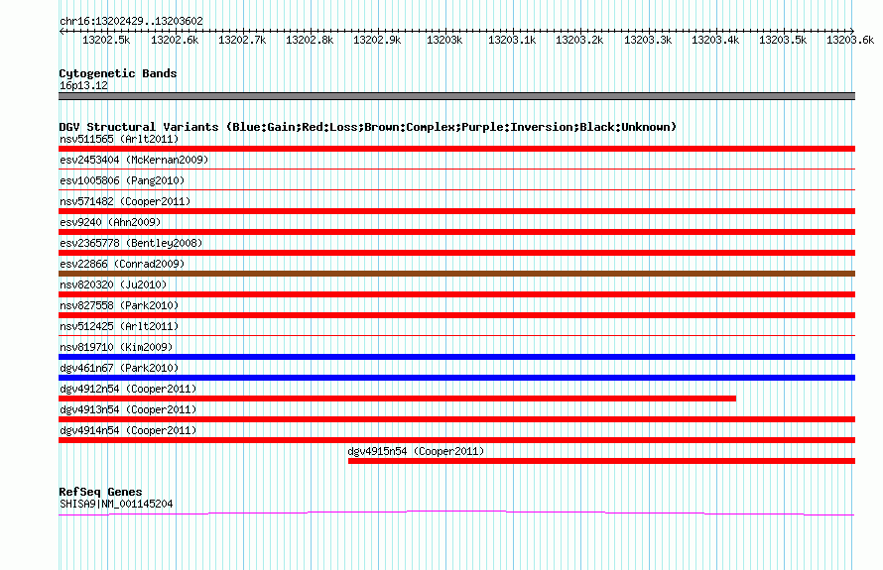The image size is (883, 570).
Task: Click the dgv4914n54 (Cooper2011) label
Action: [128, 430]
